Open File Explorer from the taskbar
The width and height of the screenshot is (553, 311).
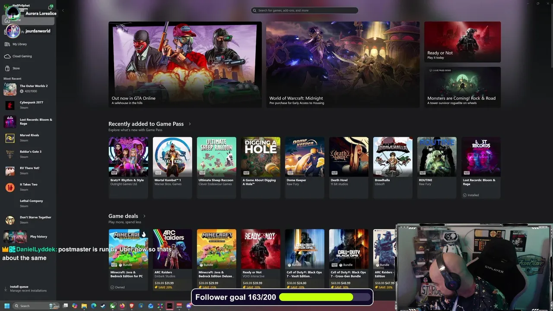tap(84, 306)
